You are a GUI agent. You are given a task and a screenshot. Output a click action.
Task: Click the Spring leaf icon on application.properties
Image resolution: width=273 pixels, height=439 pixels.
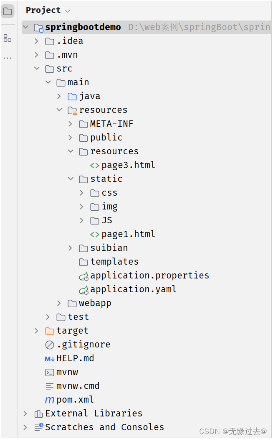click(83, 275)
